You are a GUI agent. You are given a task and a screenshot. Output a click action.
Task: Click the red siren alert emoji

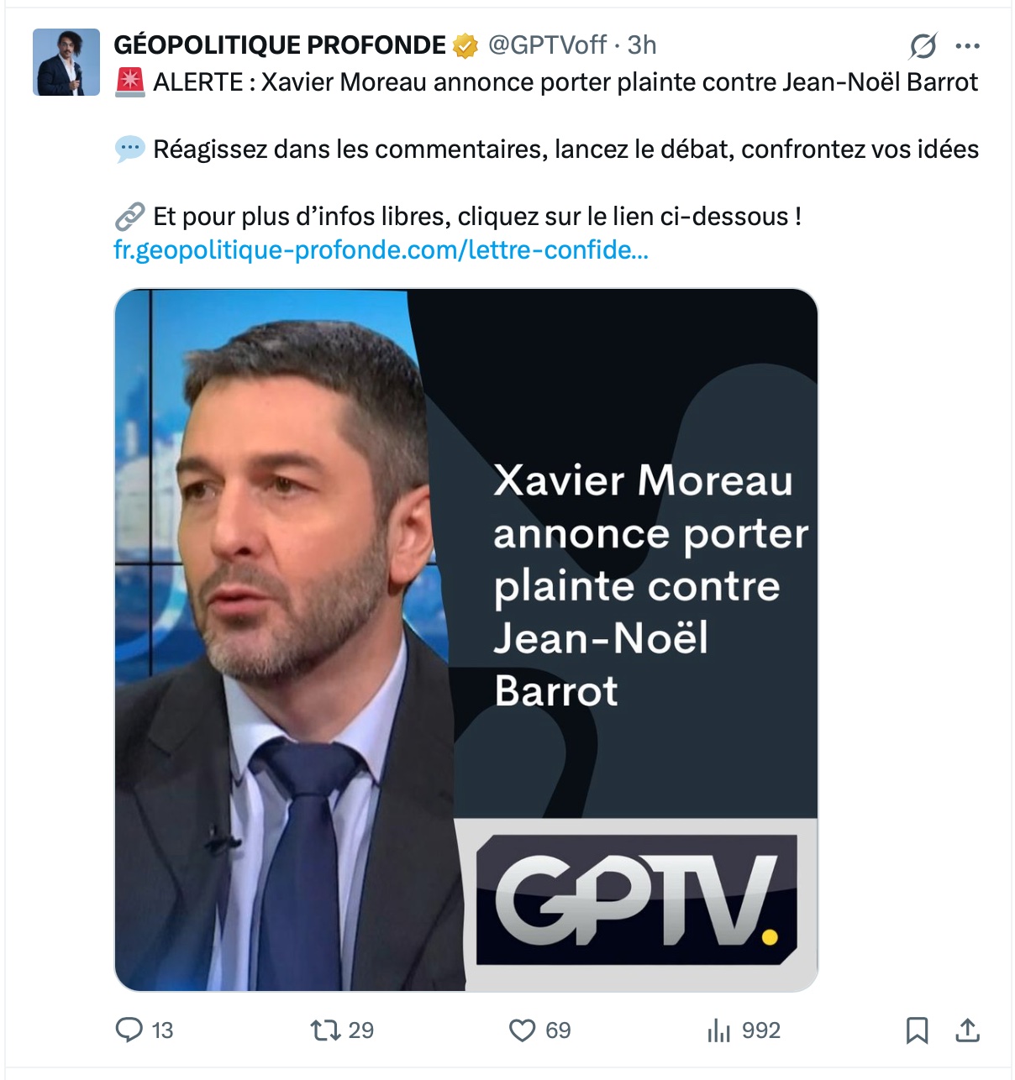130,82
